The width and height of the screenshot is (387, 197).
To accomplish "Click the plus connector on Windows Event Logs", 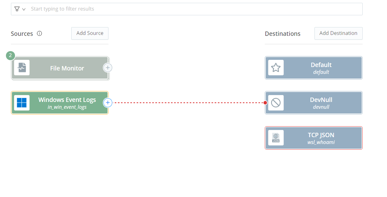I will (108, 102).
